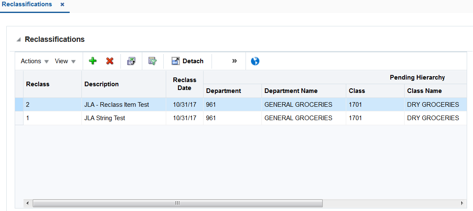
Task: Click the red X Delete icon
Action: (110, 61)
